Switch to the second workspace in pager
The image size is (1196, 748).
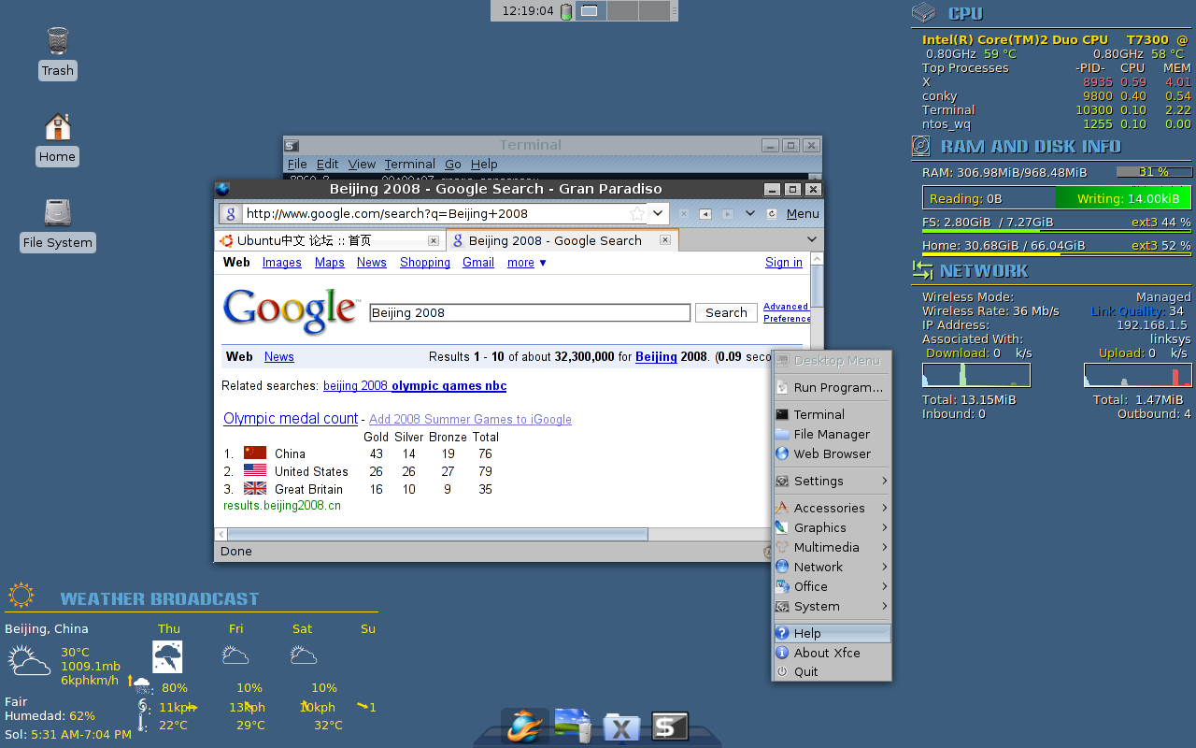(x=623, y=11)
